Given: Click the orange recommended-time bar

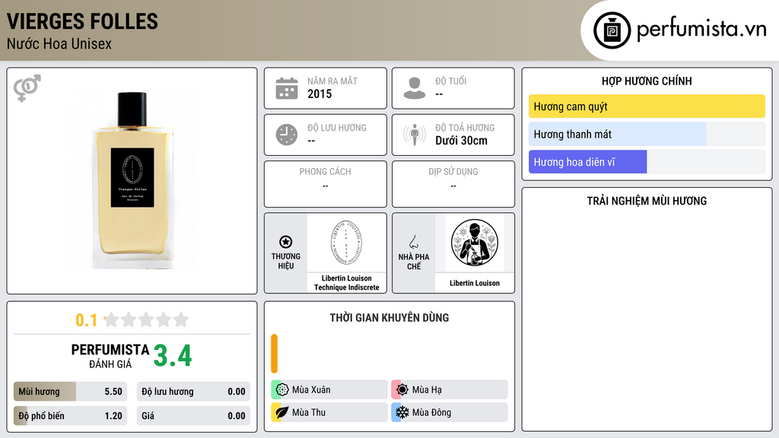Looking at the screenshot, I should 274,354.
